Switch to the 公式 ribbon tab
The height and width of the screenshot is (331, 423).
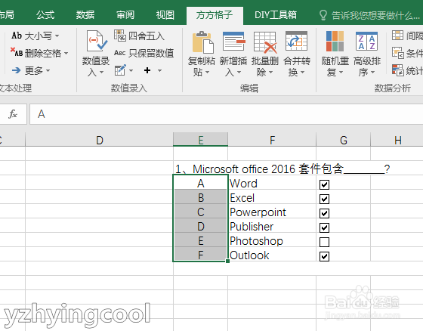click(45, 15)
